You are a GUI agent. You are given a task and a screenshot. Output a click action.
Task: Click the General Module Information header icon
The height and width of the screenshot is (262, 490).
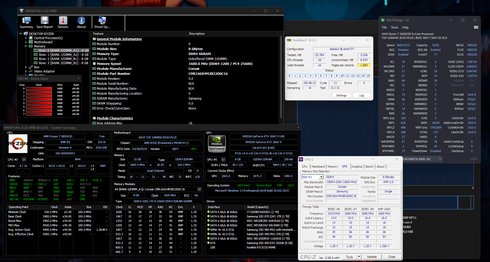tap(94, 39)
